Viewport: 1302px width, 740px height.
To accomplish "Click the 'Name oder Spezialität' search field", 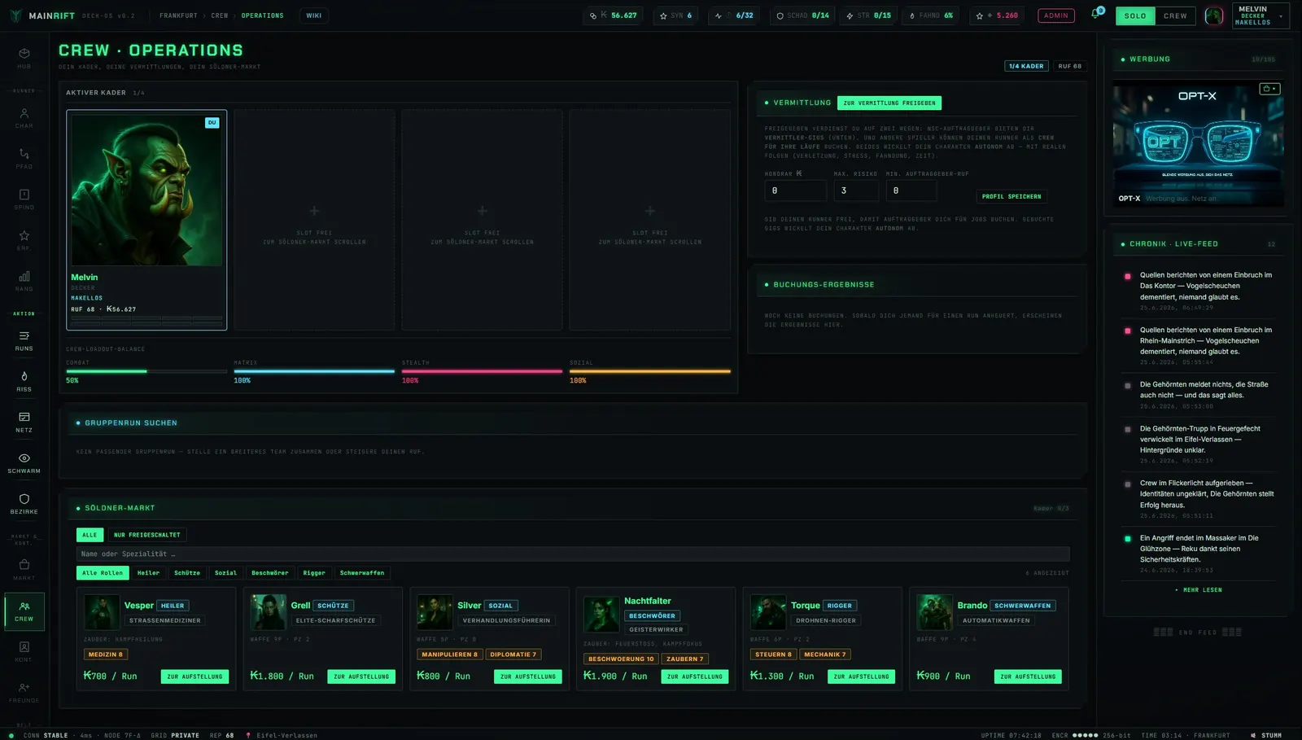I will (573, 554).
